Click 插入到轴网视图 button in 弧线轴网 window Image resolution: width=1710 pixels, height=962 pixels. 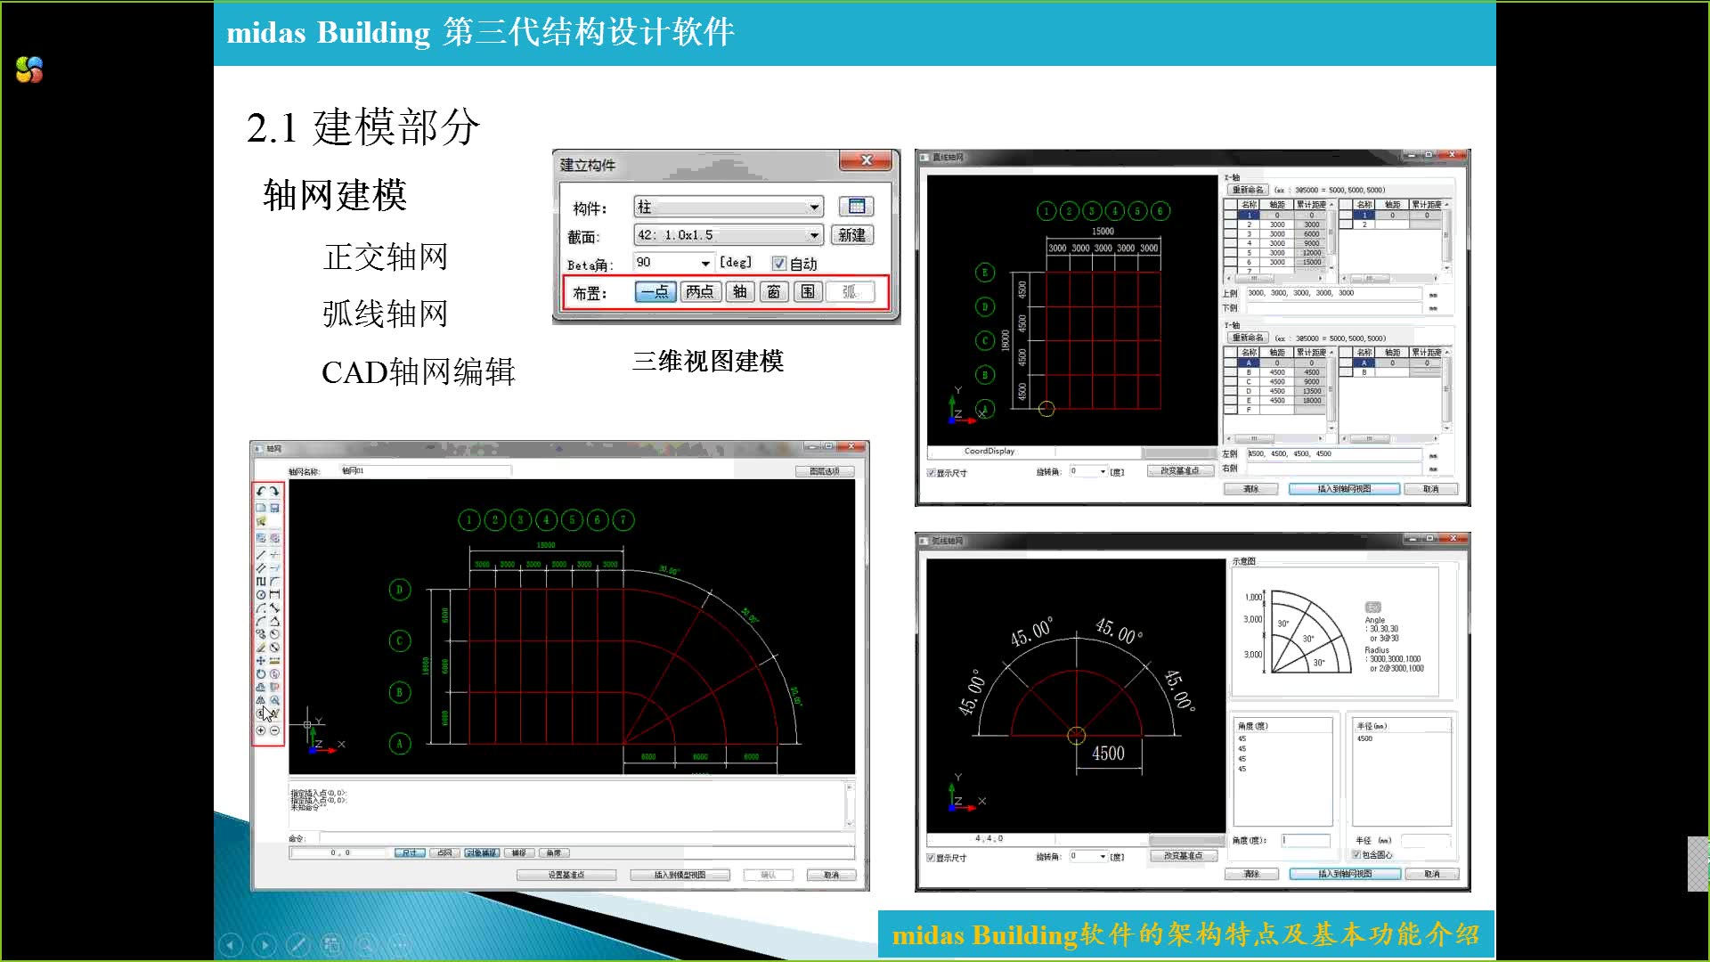click(x=1344, y=874)
